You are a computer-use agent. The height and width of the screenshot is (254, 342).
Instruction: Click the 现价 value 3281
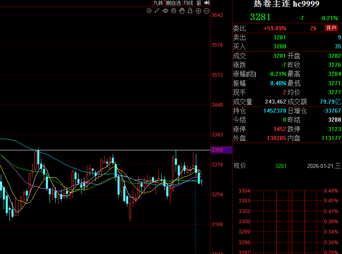pos(281,166)
